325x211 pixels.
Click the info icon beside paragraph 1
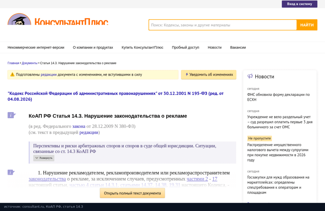tap(11, 172)
